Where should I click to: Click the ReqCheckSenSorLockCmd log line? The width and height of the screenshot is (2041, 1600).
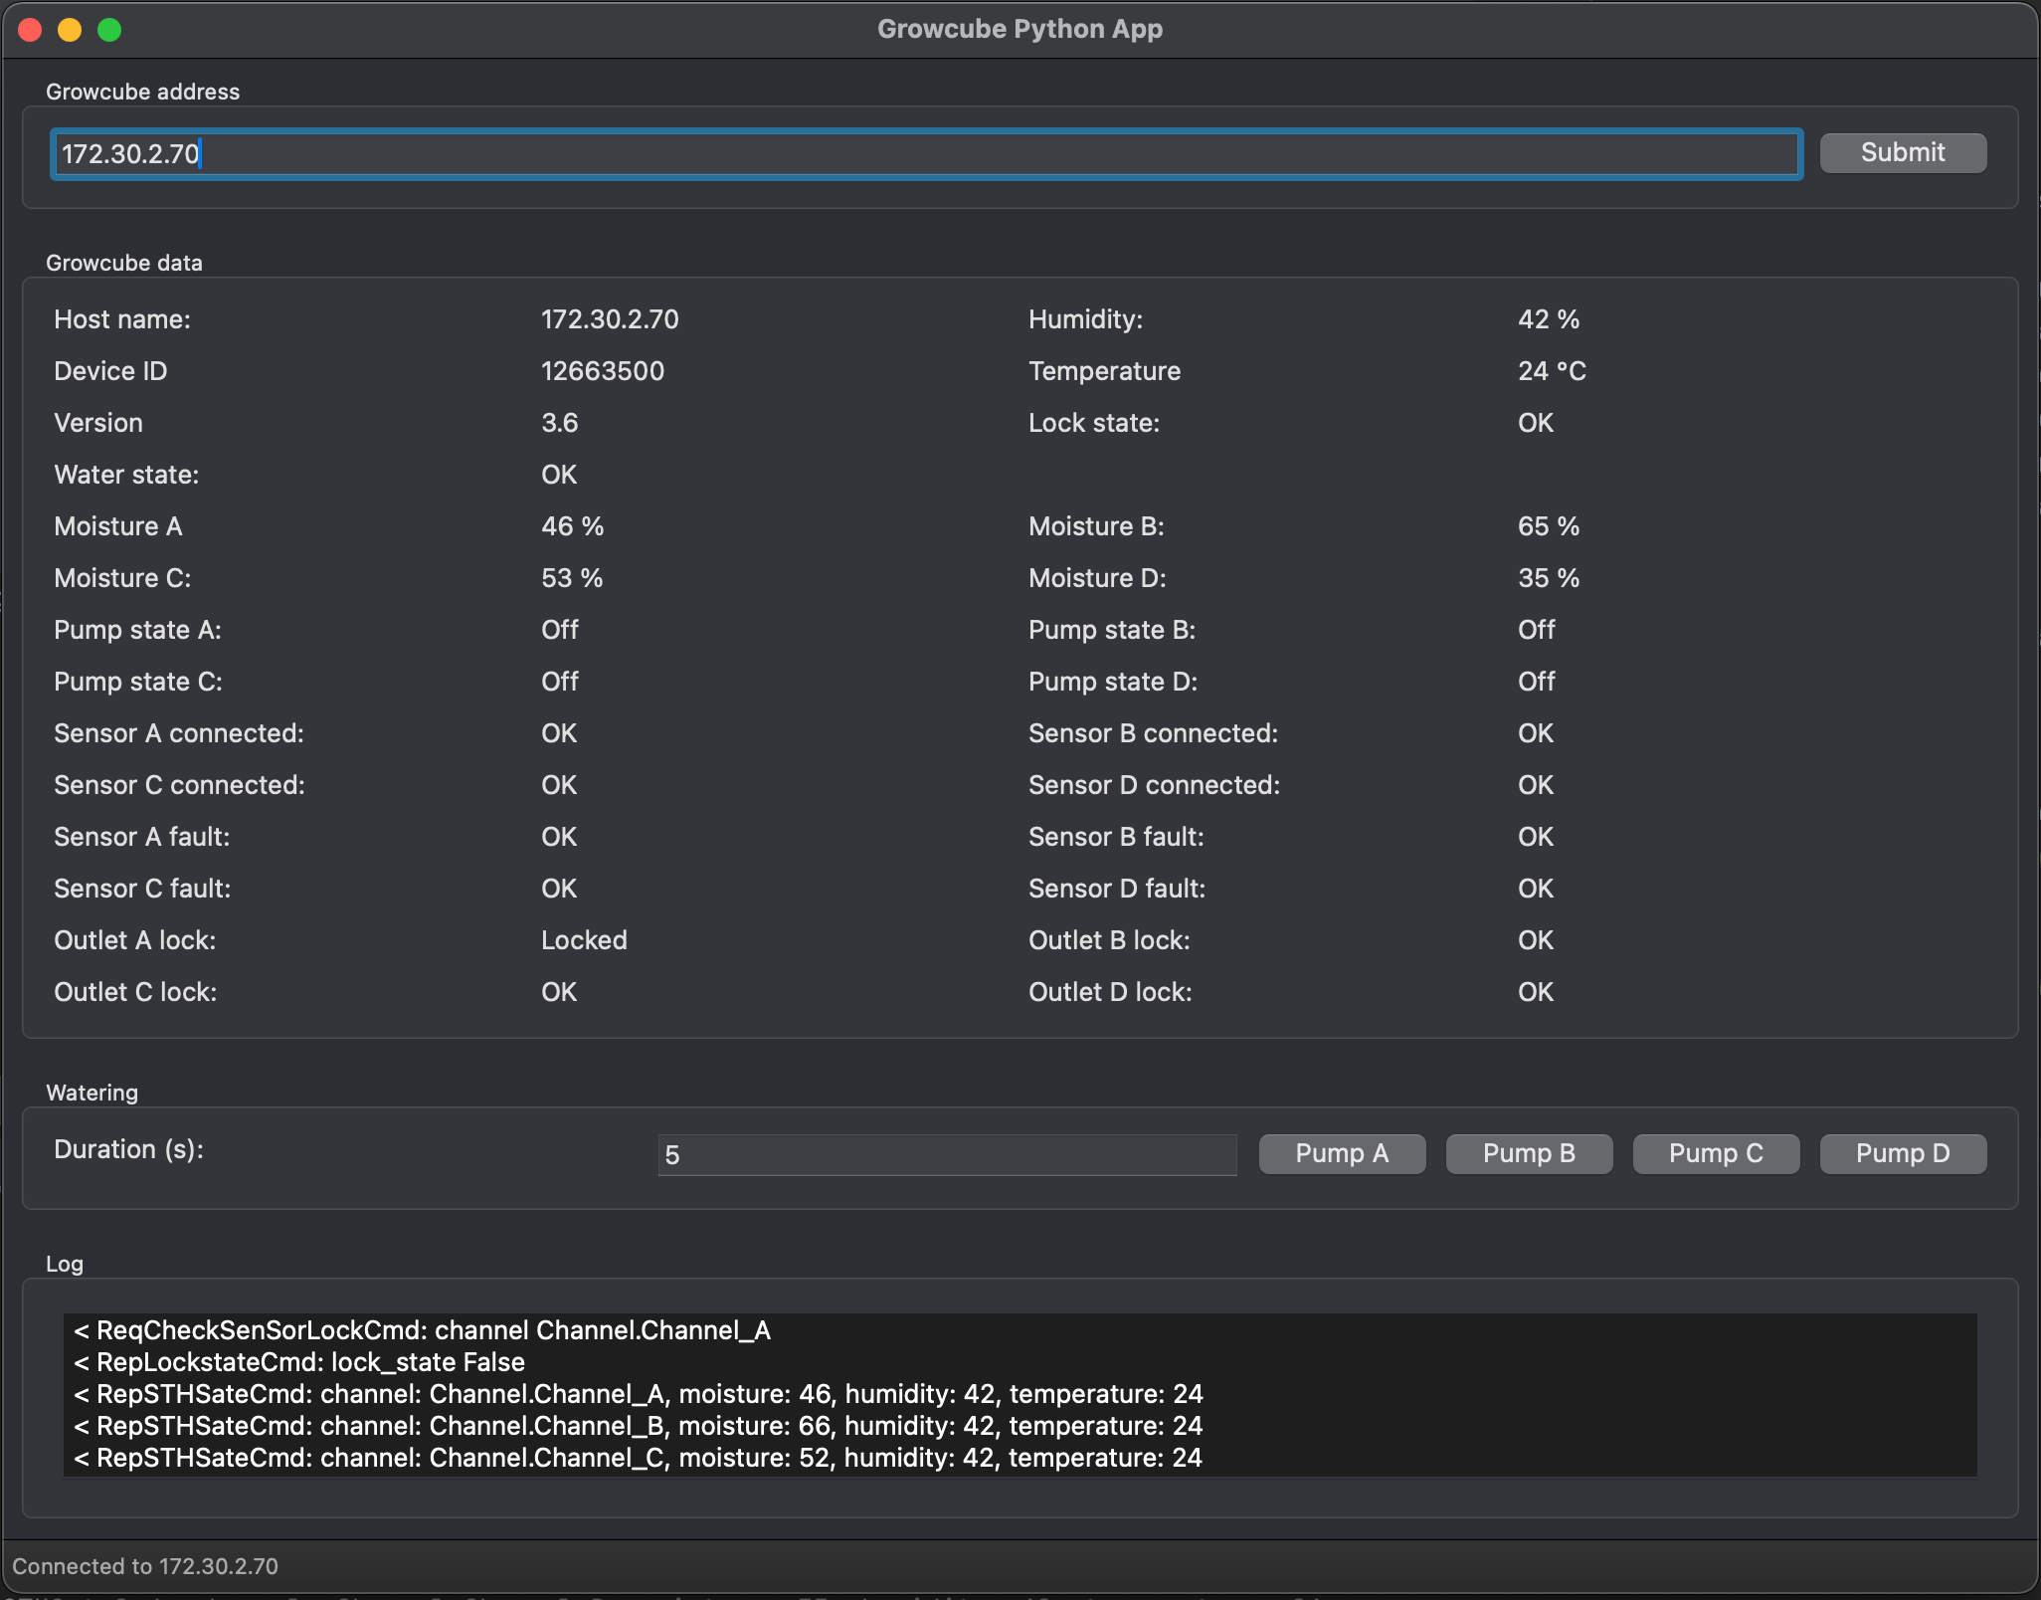(x=423, y=1330)
